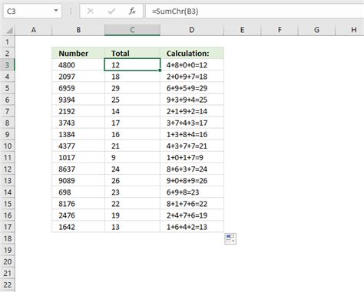The image size is (364, 292).
Task: Click the "Number" header cell
Action: click(78, 53)
